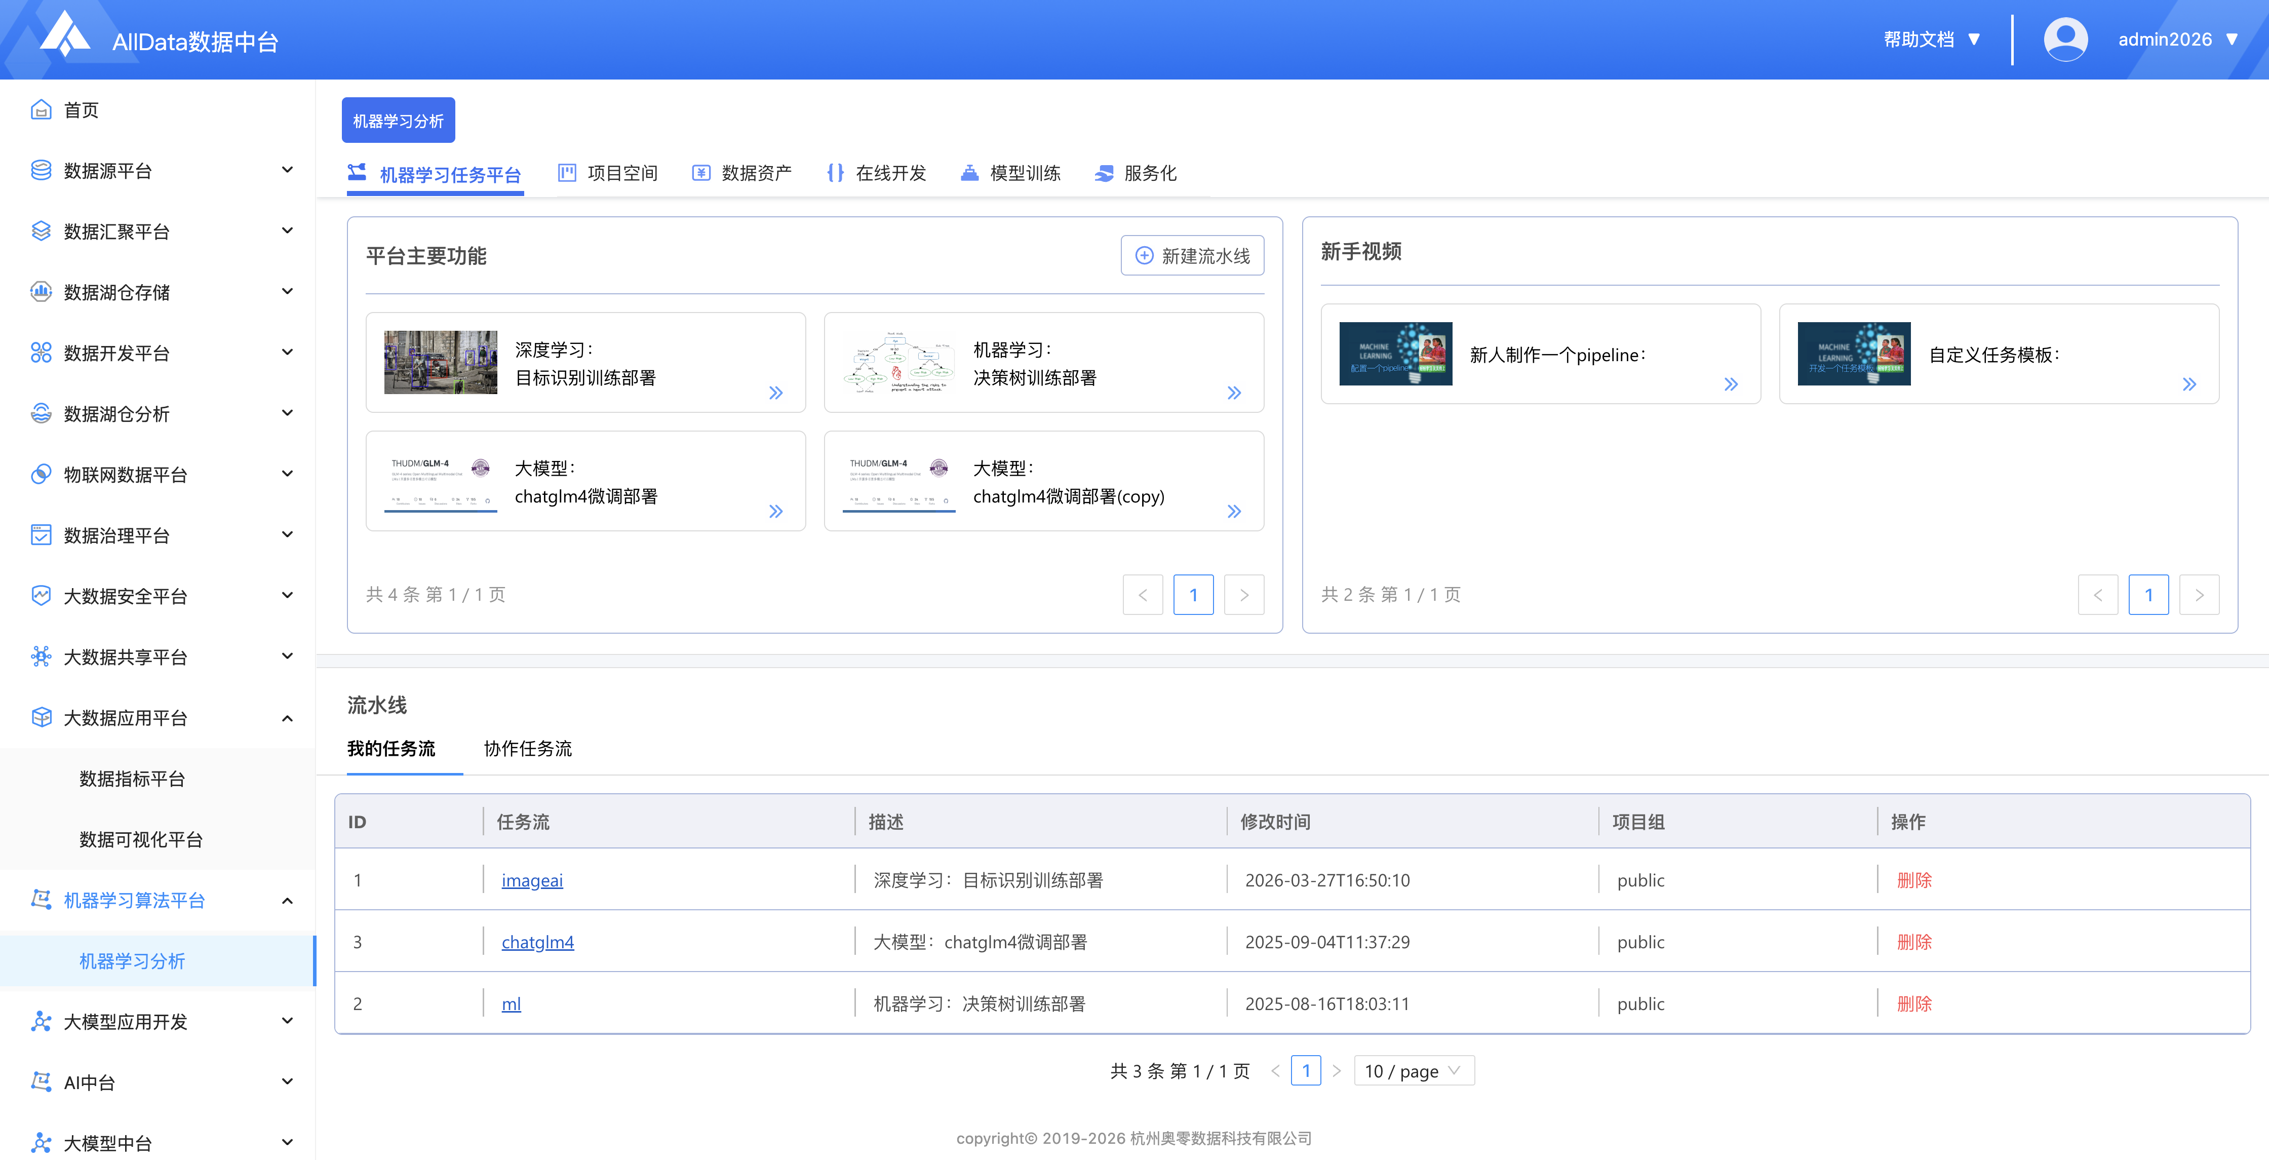Click the 大数据共享平台 network icon
The image size is (2269, 1160).
click(41, 656)
